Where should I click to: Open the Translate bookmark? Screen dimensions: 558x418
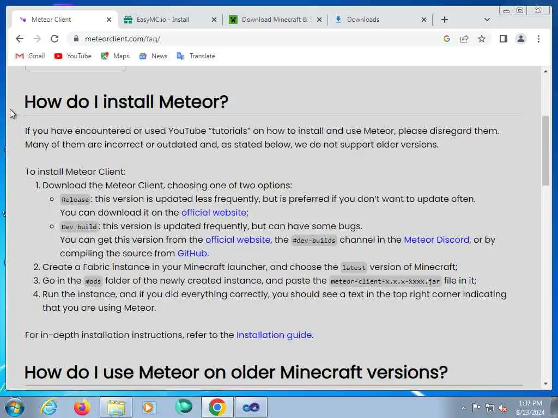coord(196,56)
